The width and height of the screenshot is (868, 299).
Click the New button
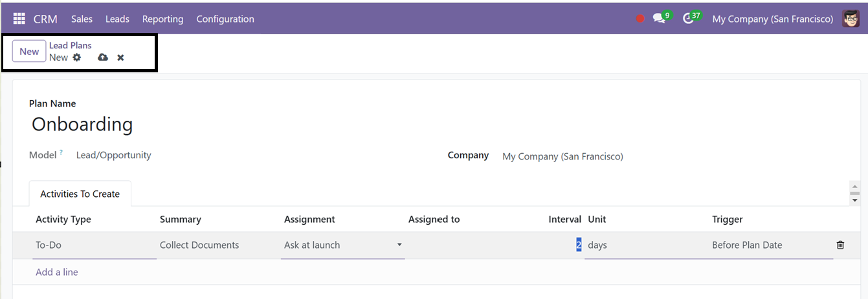click(29, 52)
